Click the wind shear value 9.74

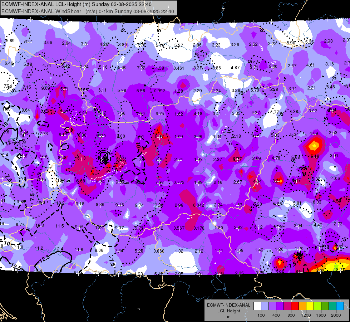139,205
